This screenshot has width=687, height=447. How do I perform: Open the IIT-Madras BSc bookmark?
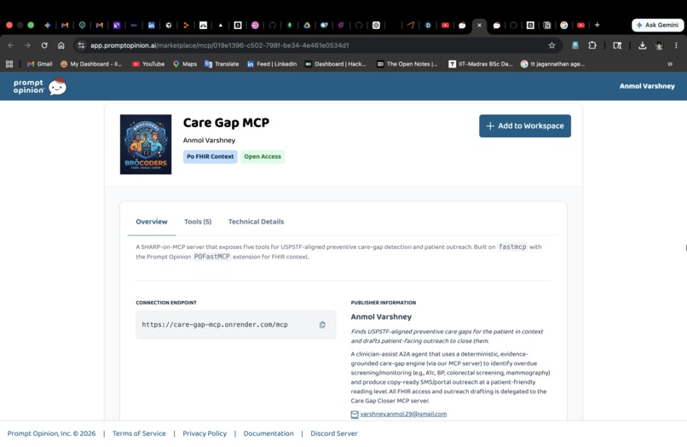click(x=480, y=64)
